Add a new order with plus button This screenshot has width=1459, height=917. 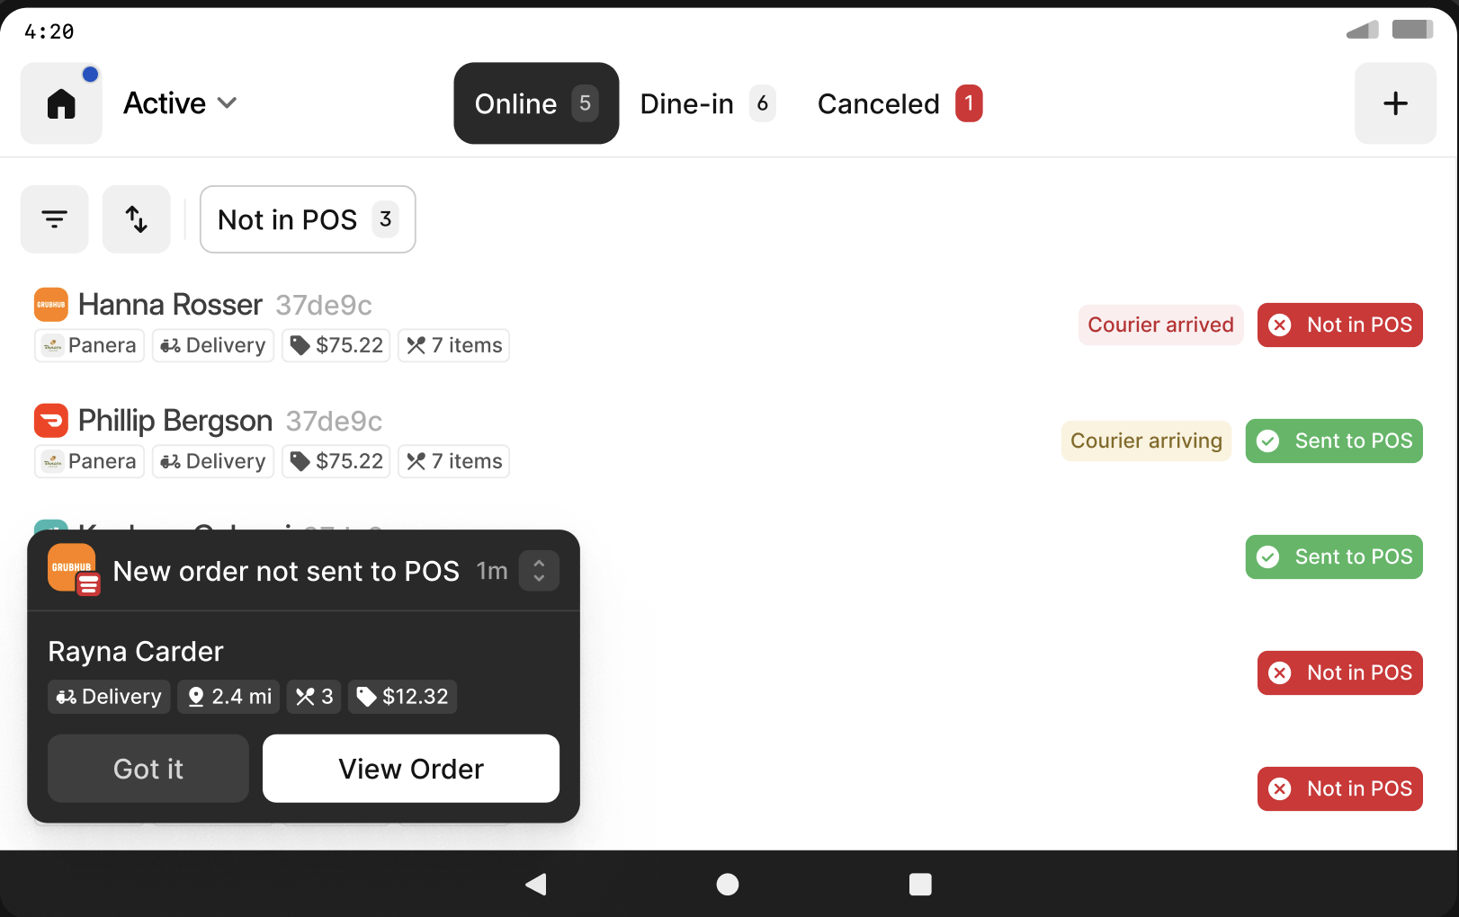[1395, 103]
